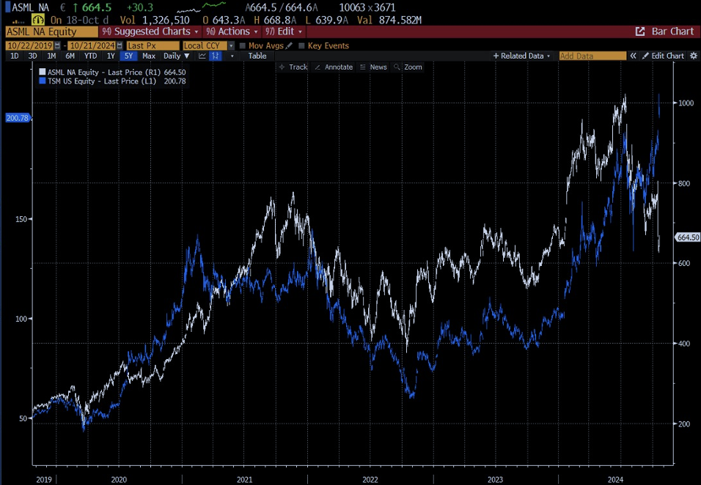Click the 664.50 right axis price tag

click(x=688, y=237)
